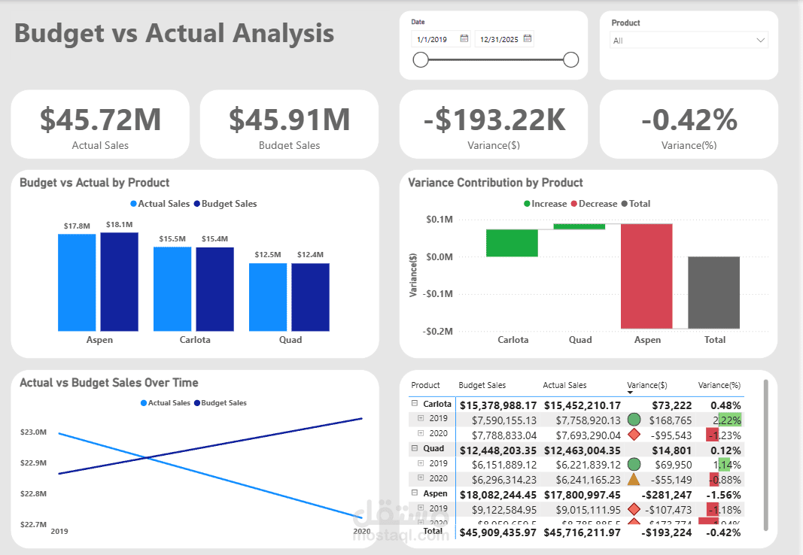Viewport: 803px width, 555px height.
Task: Select the red Aspen waterfall bar
Action: point(646,276)
